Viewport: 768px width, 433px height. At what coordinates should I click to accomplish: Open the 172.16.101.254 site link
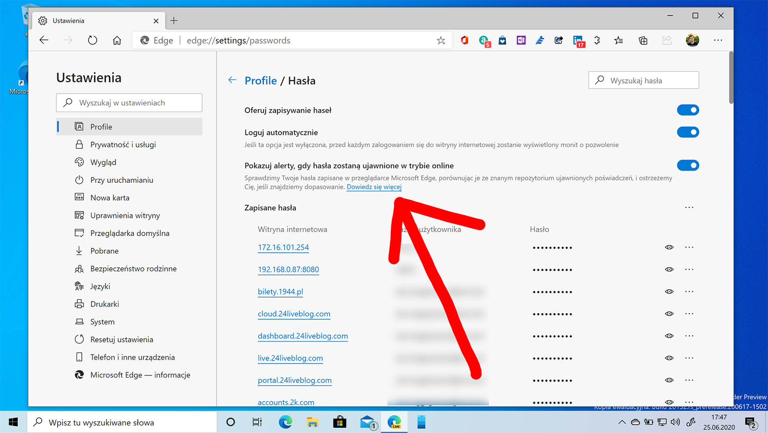tap(283, 247)
